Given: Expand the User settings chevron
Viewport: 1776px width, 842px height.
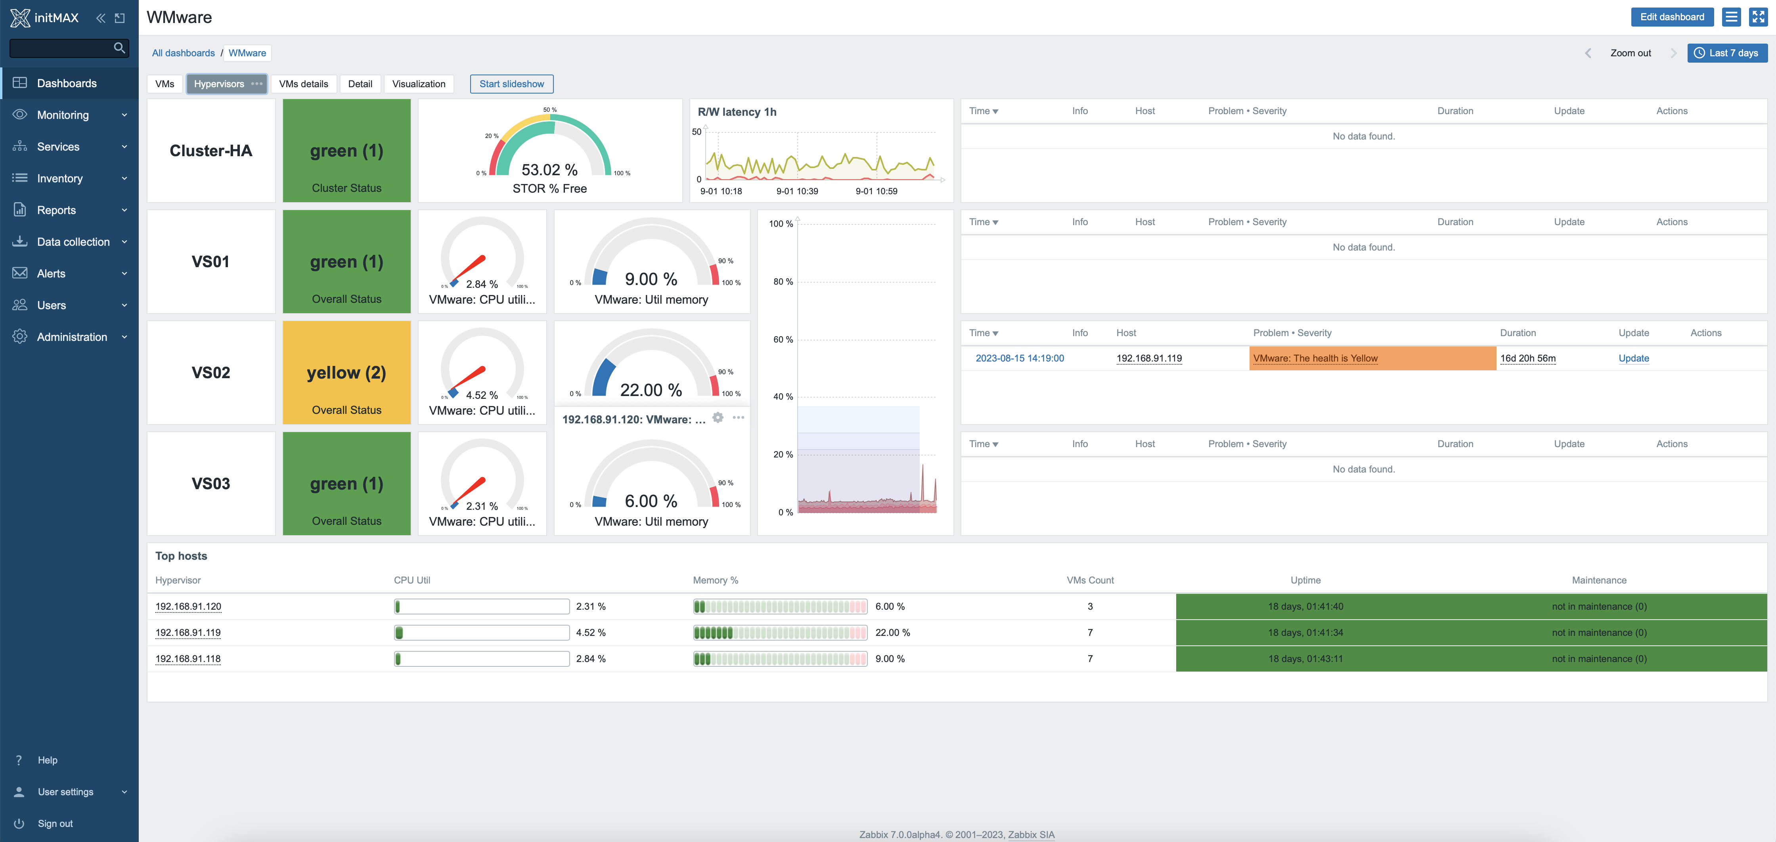Looking at the screenshot, I should click(124, 792).
